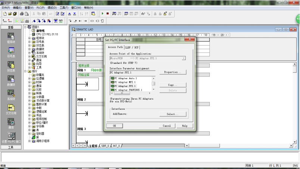Expand the 符号表 tree node

point(29,42)
